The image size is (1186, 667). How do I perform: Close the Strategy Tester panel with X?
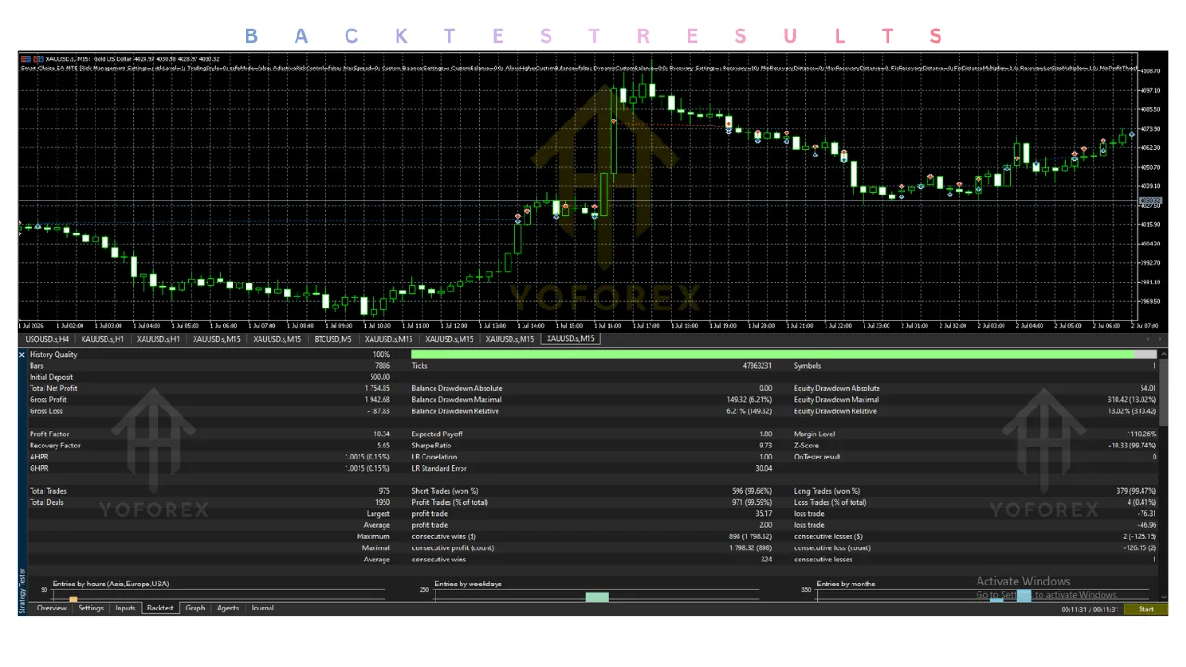tap(23, 355)
